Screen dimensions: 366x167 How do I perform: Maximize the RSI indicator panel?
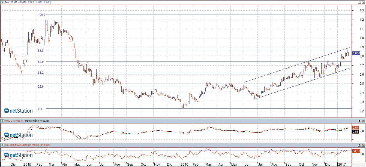point(360,145)
